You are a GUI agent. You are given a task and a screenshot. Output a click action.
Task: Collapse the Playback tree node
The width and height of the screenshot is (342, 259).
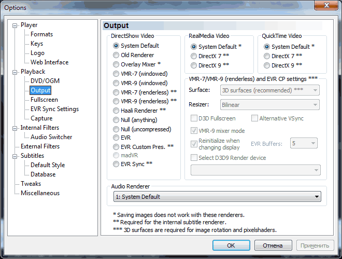click(x=15, y=72)
